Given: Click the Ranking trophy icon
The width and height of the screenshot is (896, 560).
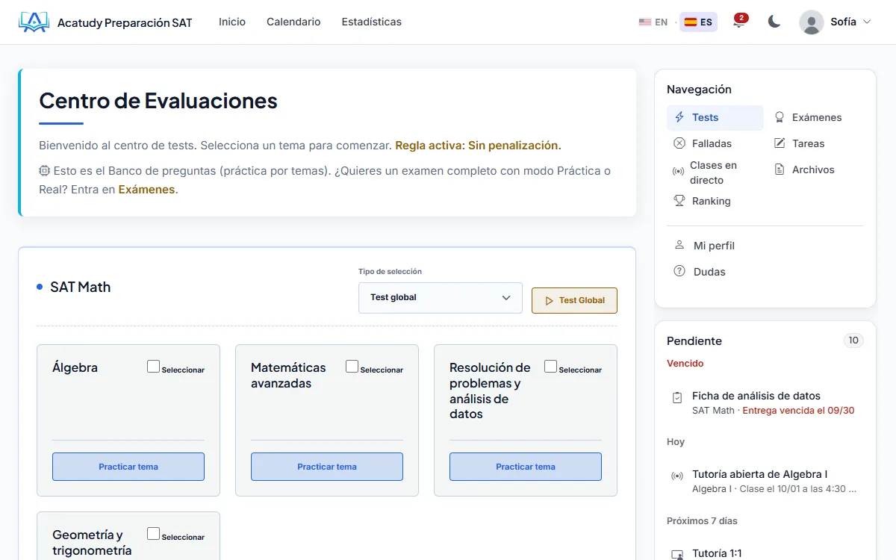Looking at the screenshot, I should point(679,201).
